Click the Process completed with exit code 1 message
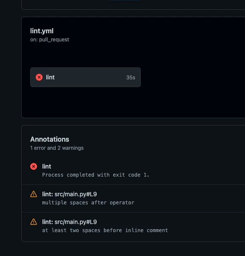The width and height of the screenshot is (245, 256). (x=96, y=175)
